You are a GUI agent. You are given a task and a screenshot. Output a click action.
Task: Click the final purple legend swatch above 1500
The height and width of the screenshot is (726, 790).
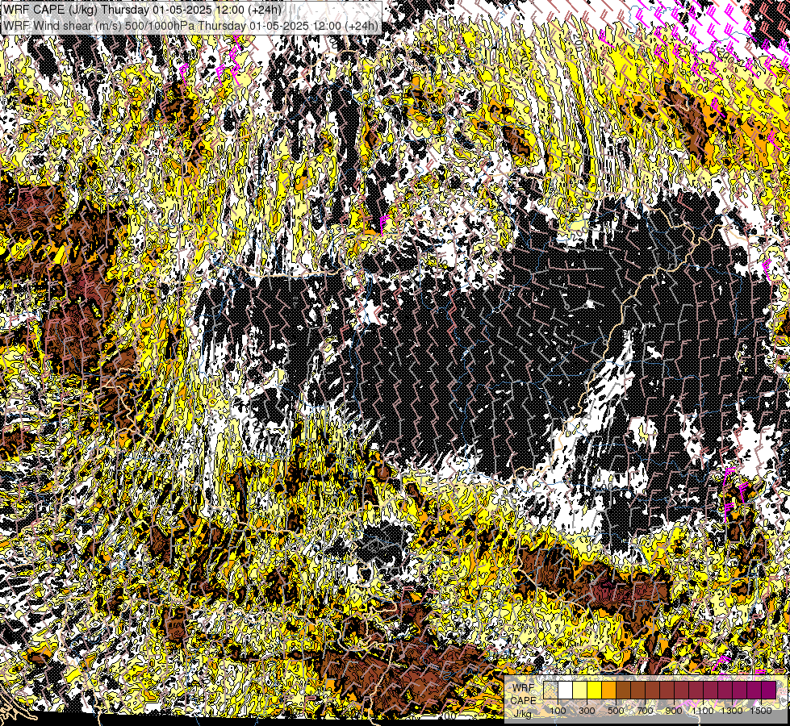tap(769, 690)
